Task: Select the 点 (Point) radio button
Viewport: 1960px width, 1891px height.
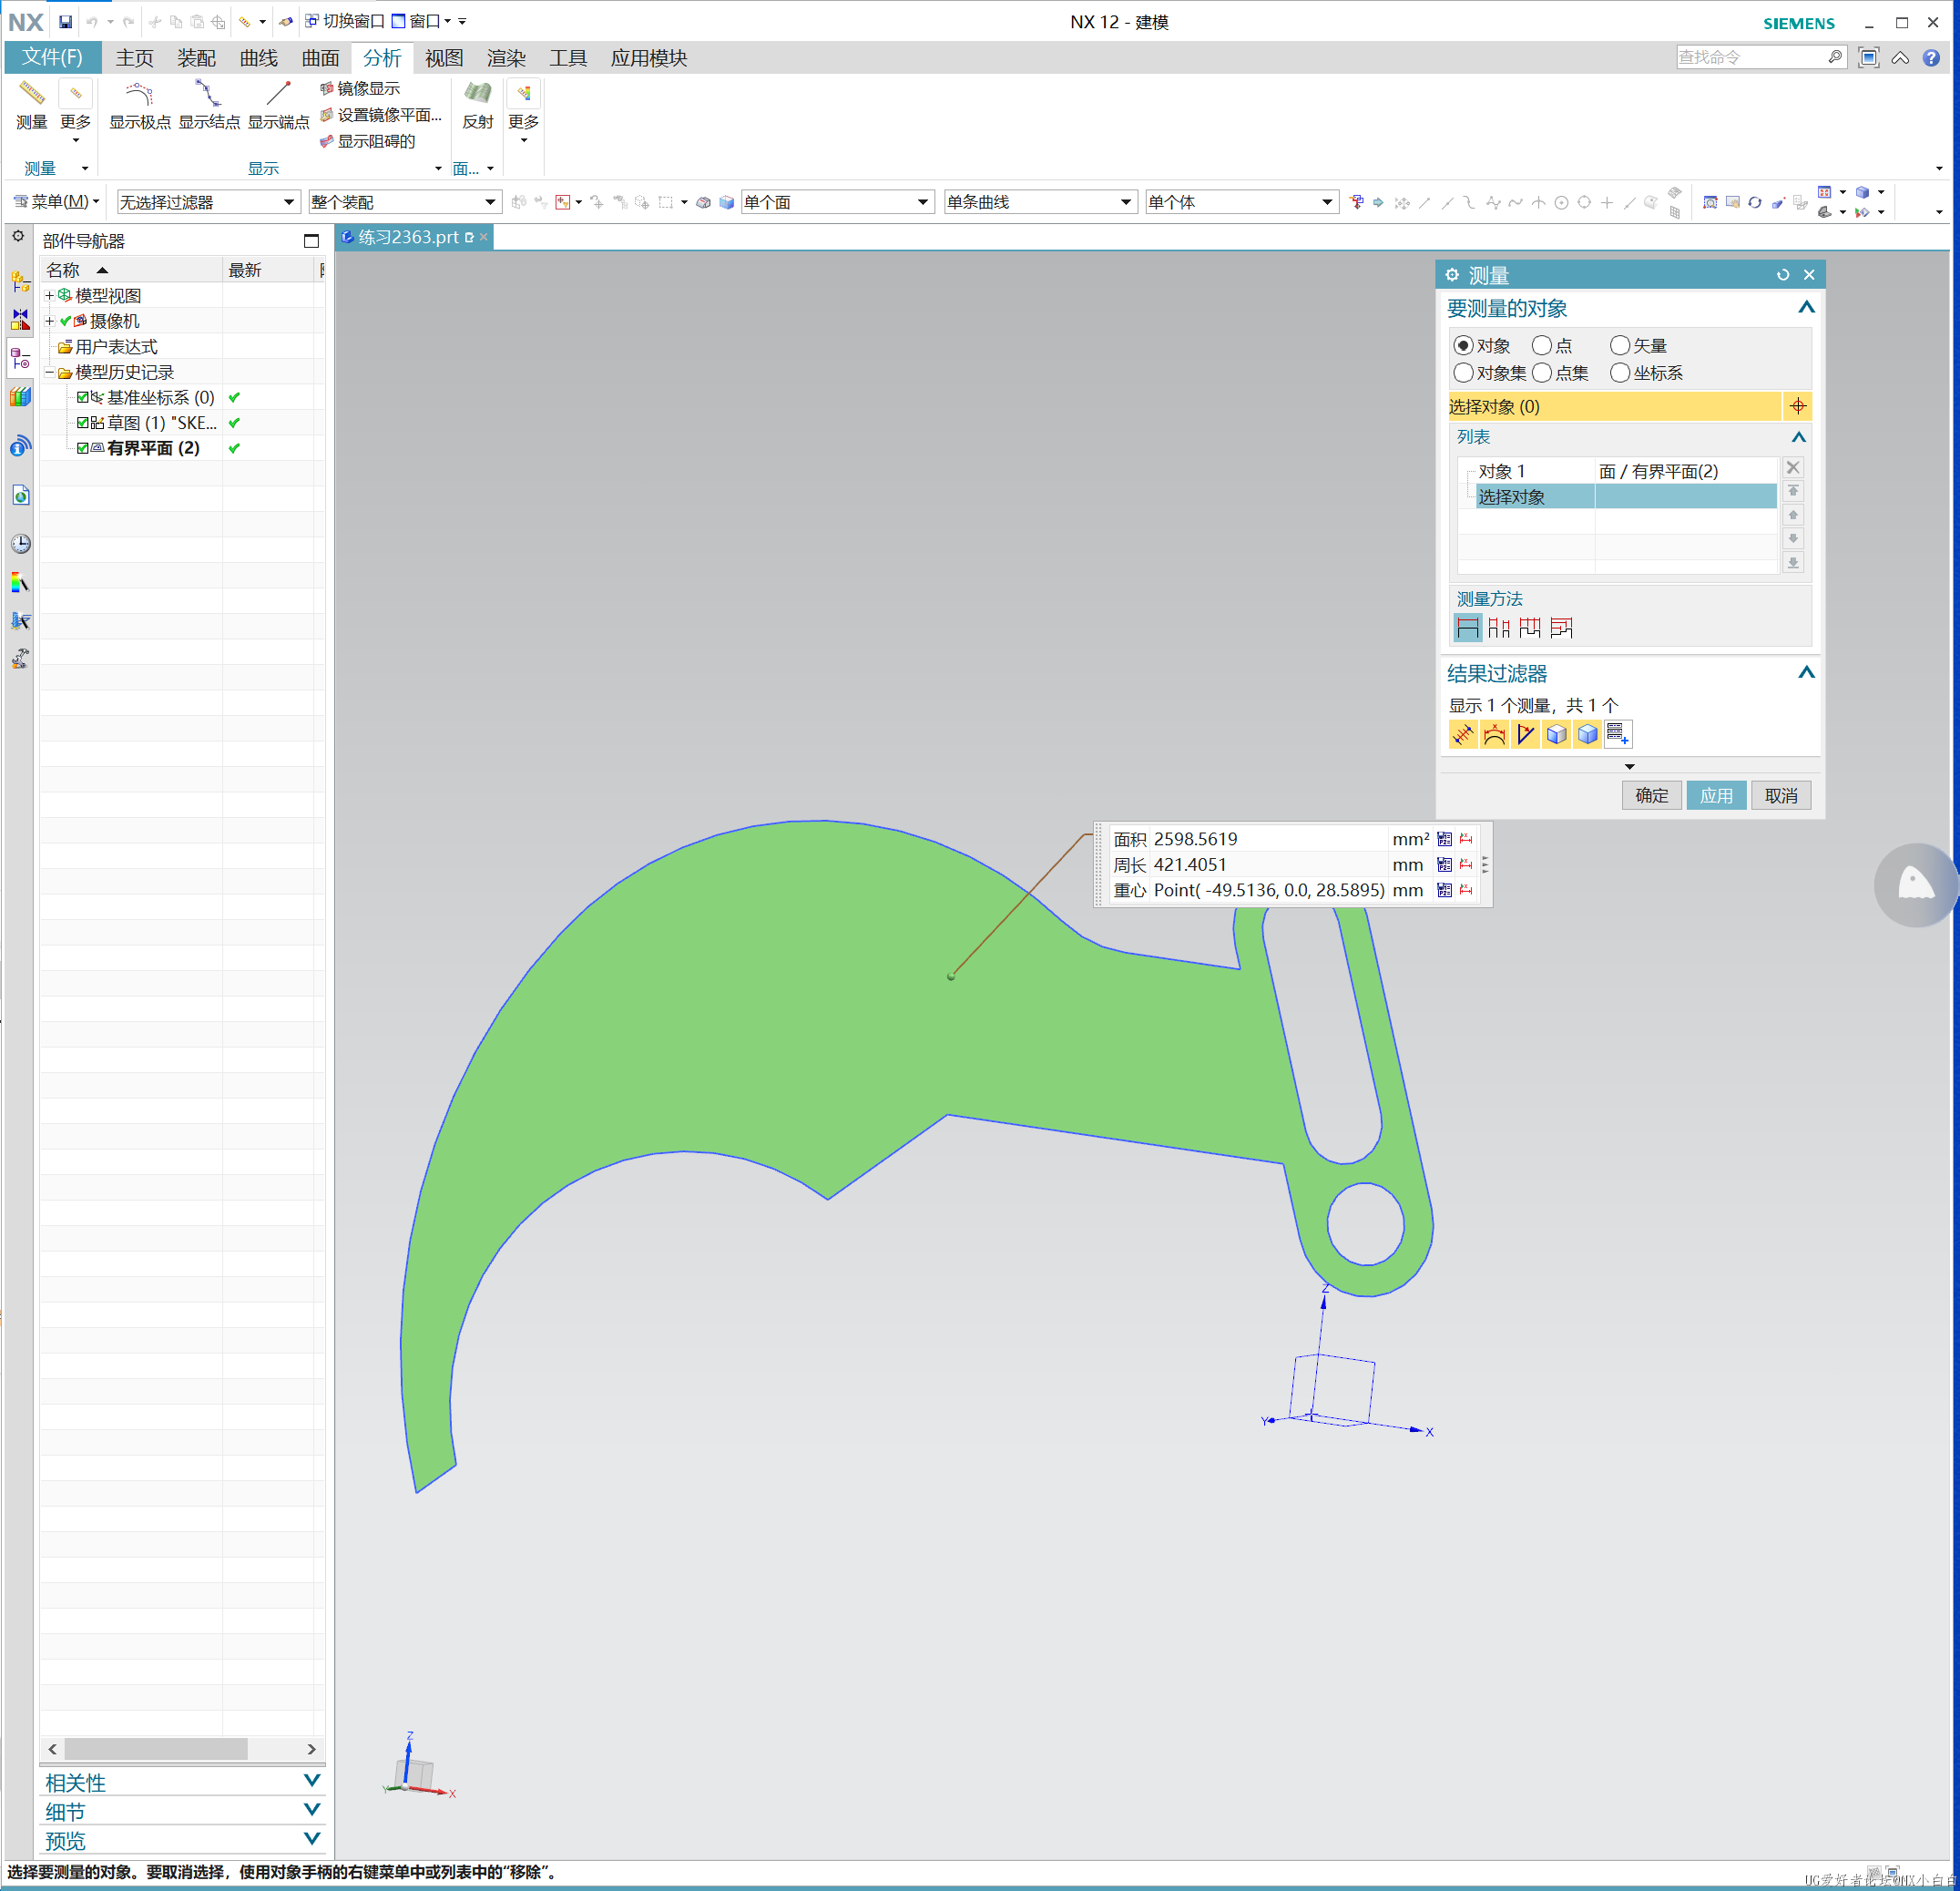Action: pos(1542,345)
